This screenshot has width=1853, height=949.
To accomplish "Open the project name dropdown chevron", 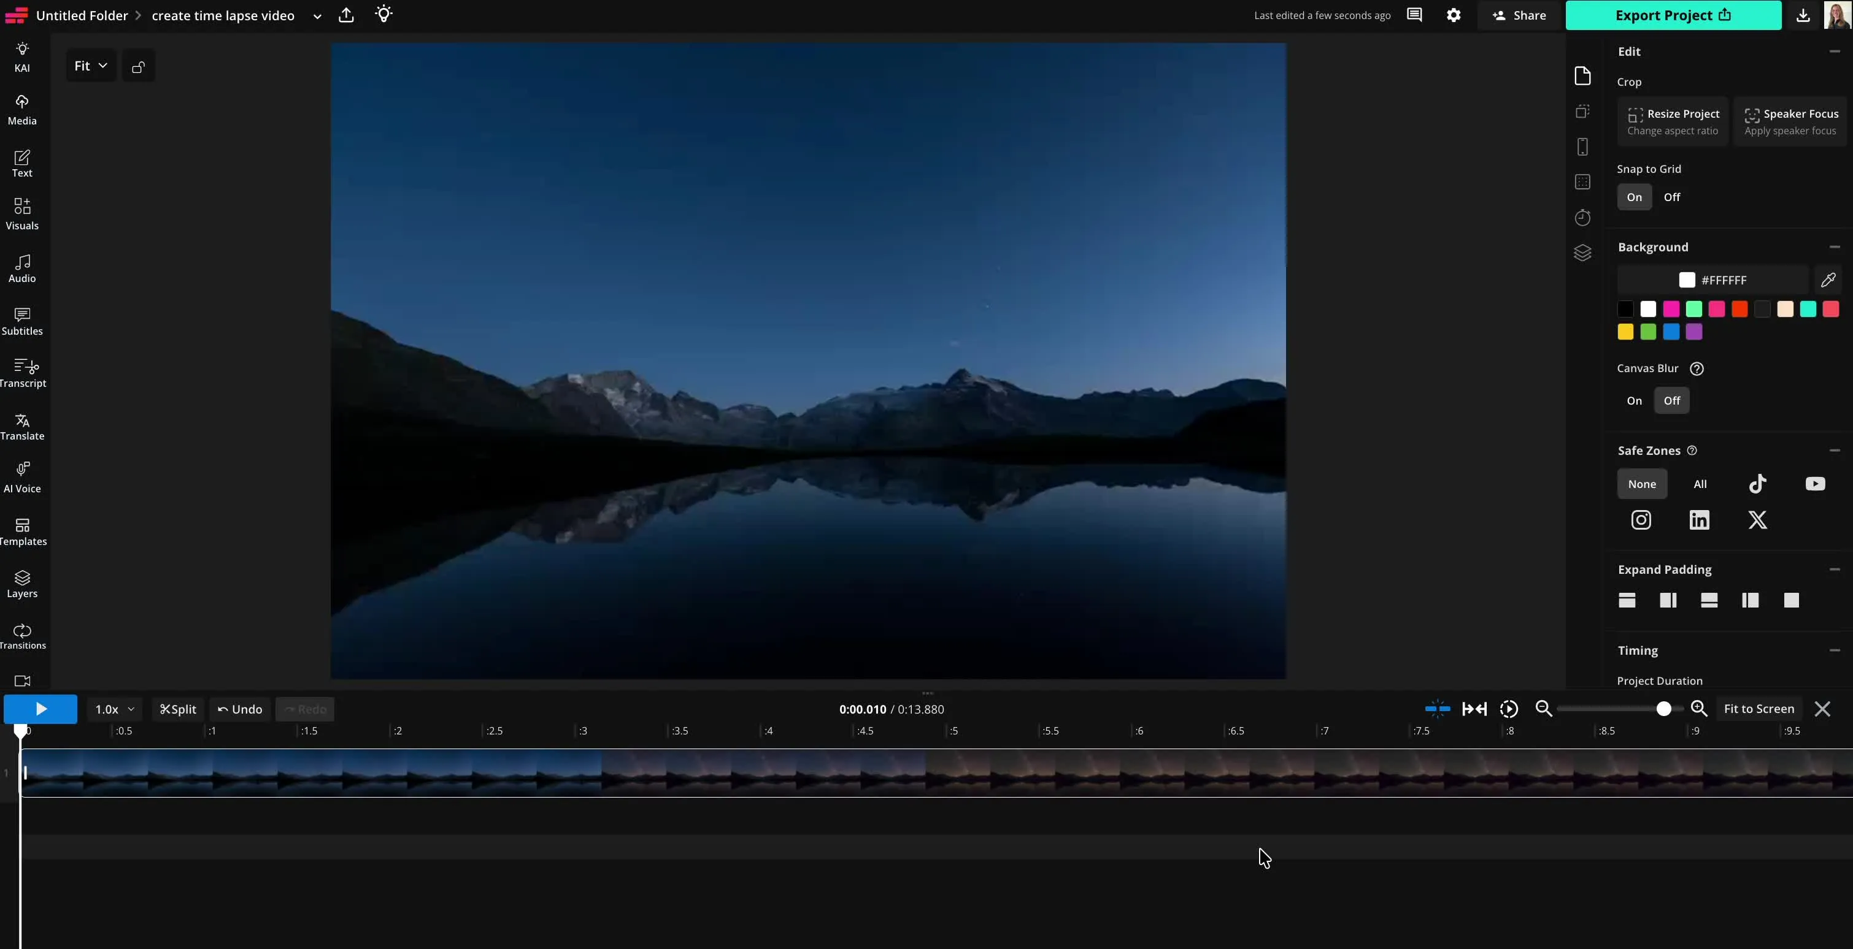I will 317,16.
